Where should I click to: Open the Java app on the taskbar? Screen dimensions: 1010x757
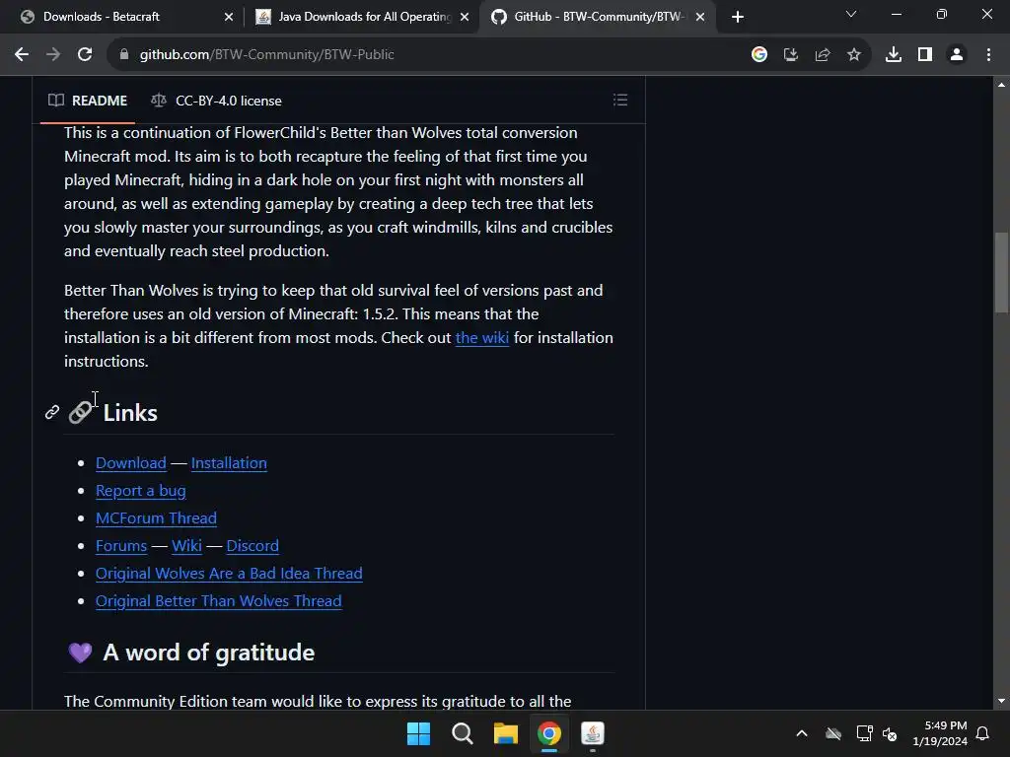pos(593,733)
